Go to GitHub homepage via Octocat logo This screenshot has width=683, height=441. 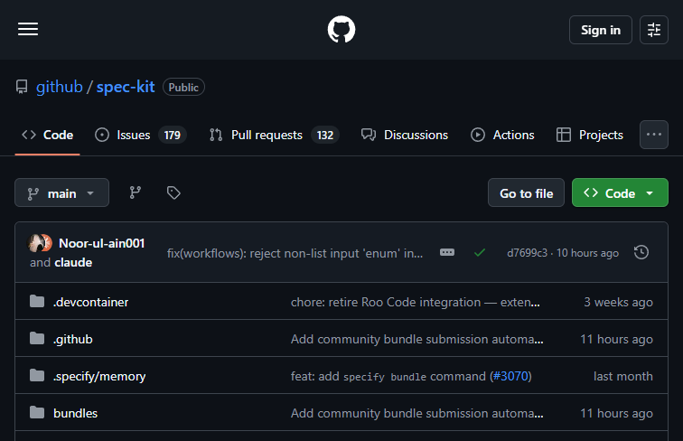341,29
